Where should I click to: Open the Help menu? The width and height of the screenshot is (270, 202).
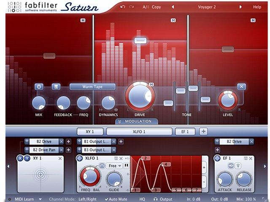click(x=257, y=7)
